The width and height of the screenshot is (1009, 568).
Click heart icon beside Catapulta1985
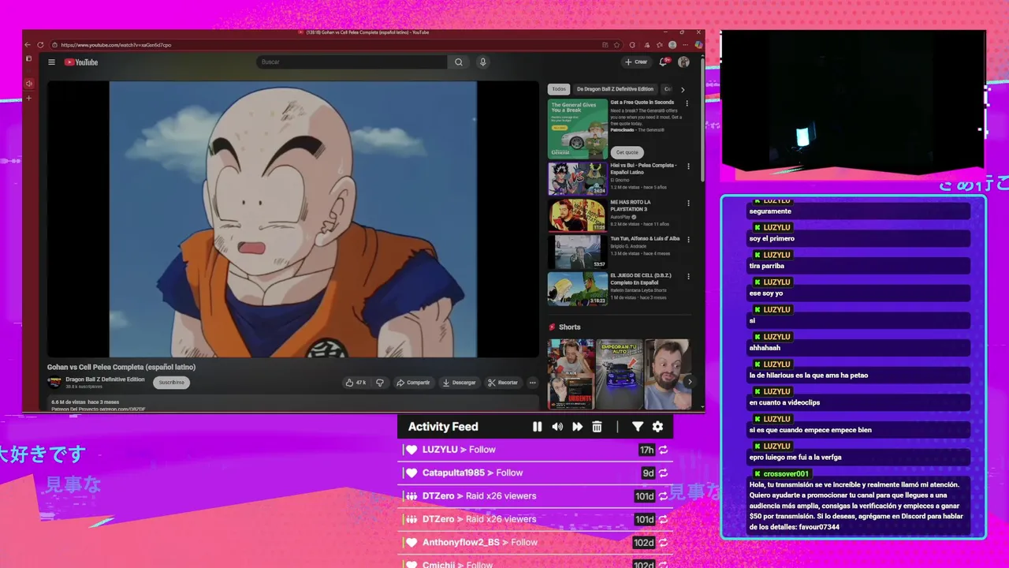click(411, 473)
